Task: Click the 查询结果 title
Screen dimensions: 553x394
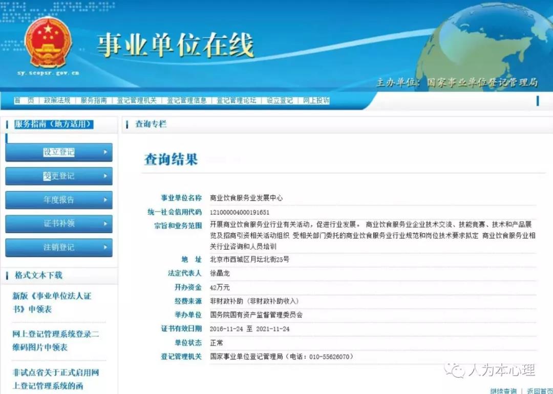Action: [171, 159]
